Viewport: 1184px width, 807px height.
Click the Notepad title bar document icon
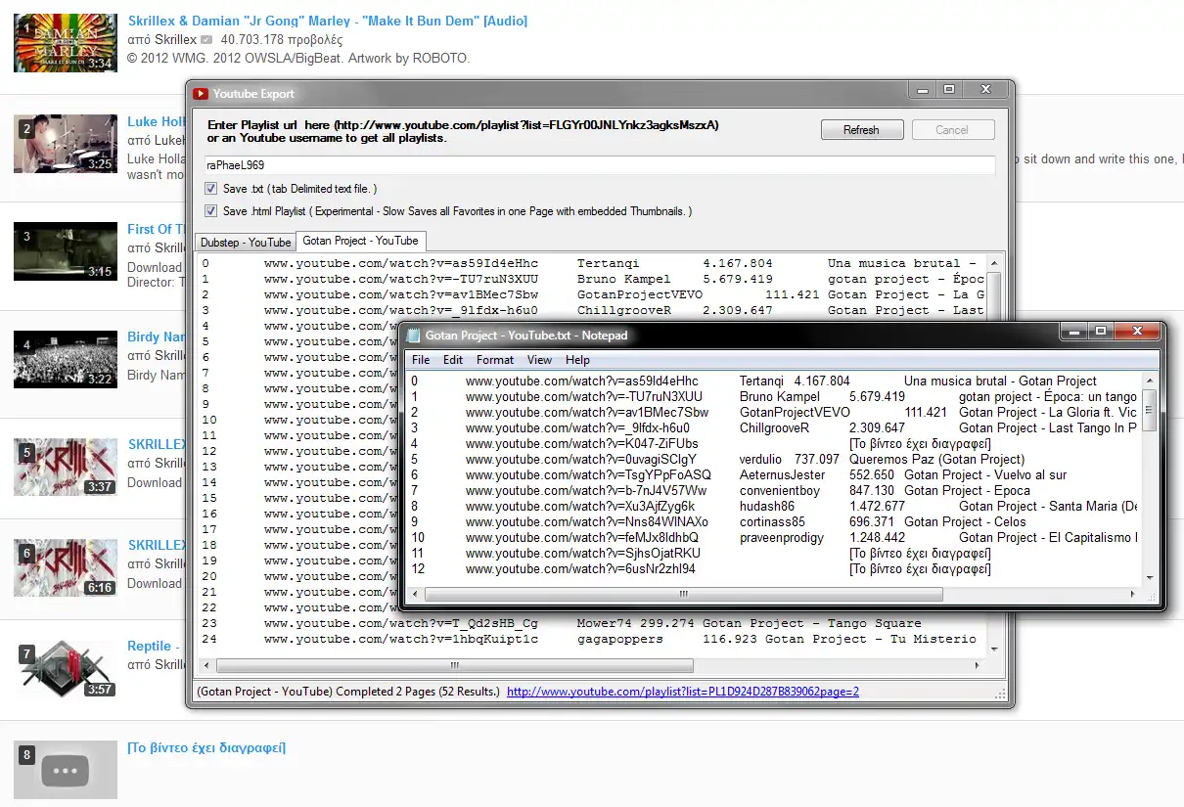point(414,336)
